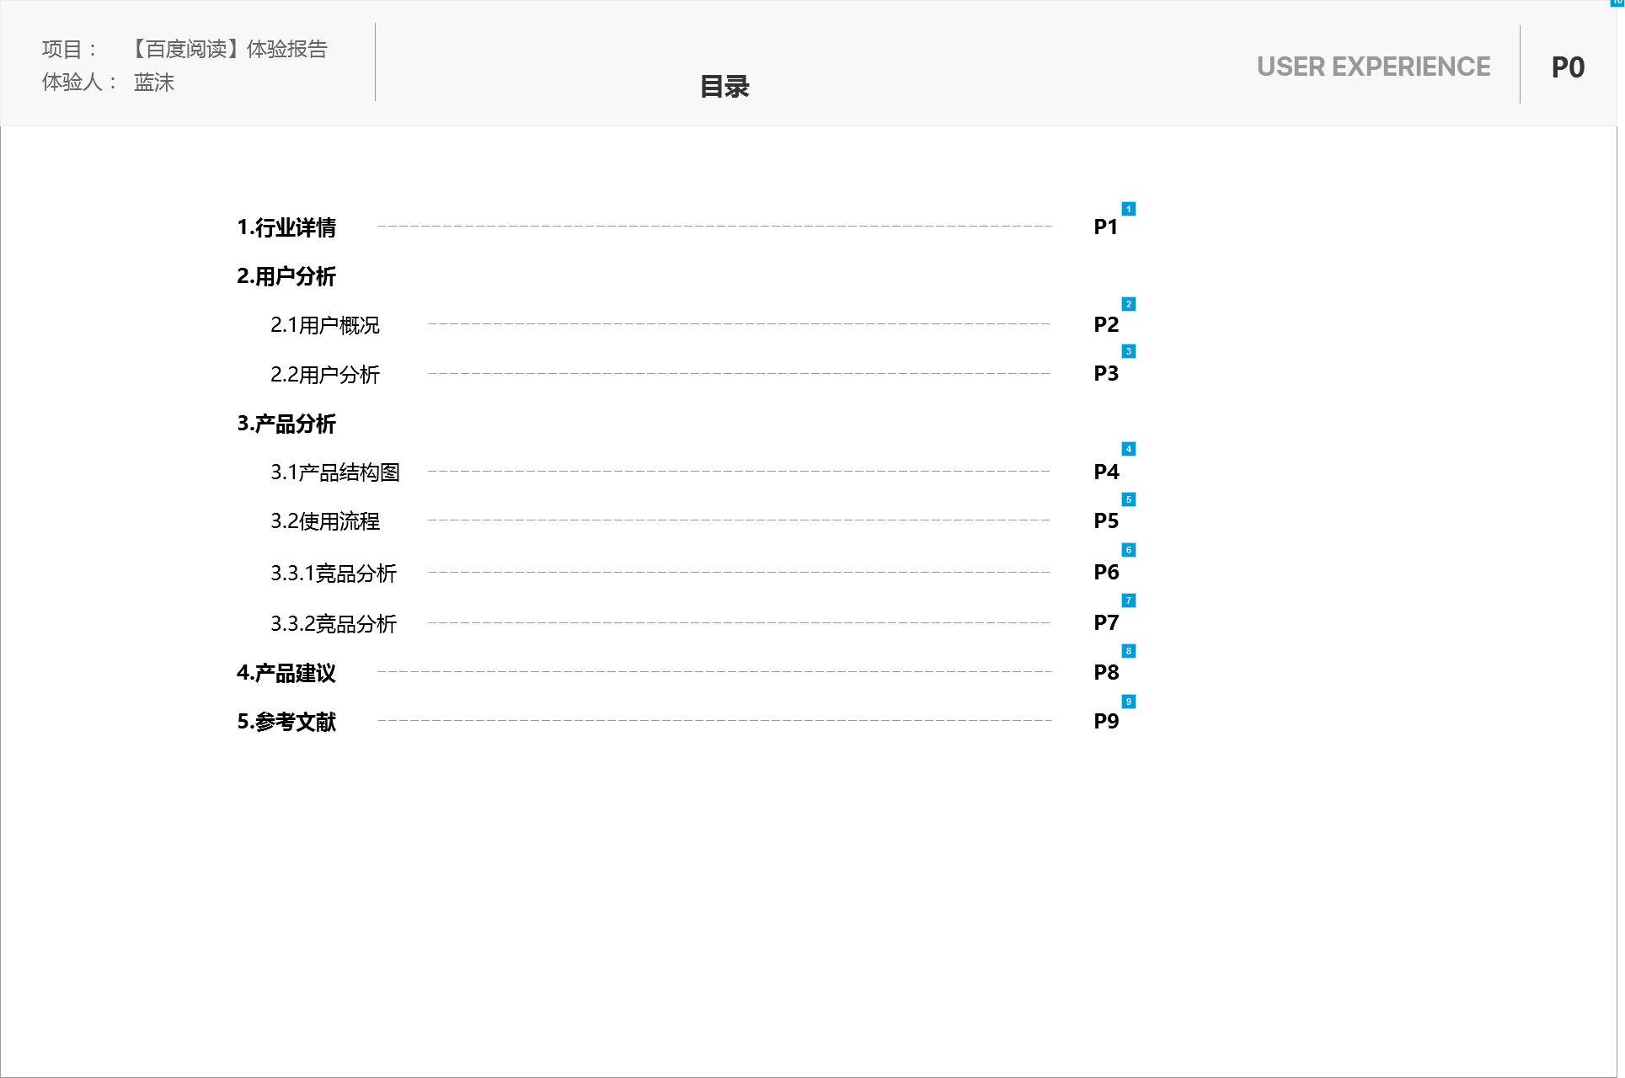
Task: Navigate to P9 参考文献 page
Action: point(1105,722)
